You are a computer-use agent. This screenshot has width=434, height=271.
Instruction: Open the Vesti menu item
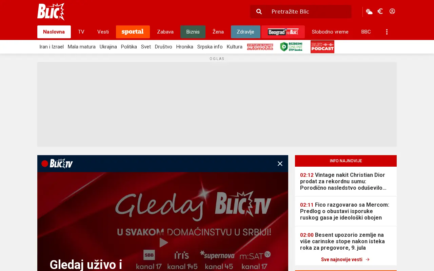pos(103,32)
